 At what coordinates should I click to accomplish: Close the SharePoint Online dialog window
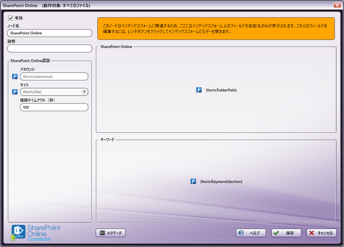337,5
